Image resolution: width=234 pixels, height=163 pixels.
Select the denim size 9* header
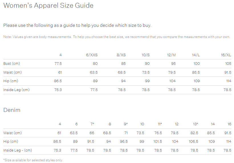(126, 124)
